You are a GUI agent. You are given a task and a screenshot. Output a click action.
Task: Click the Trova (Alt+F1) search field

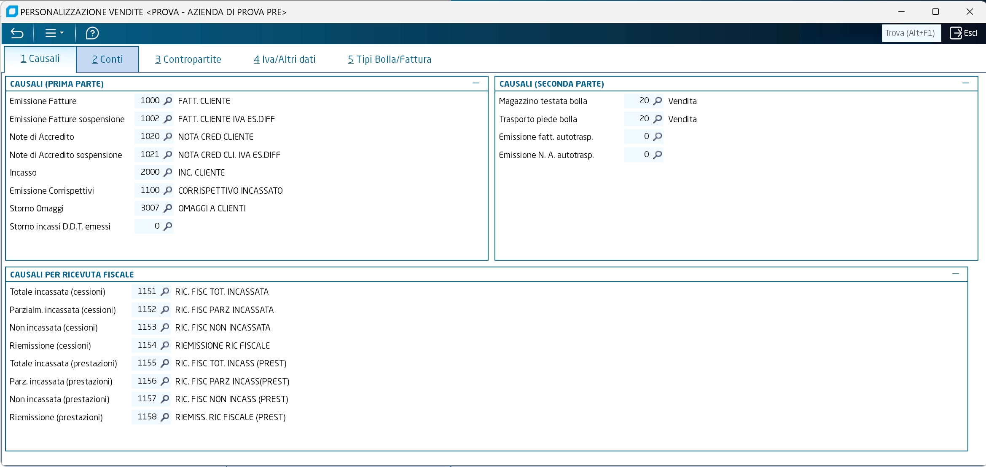911,33
